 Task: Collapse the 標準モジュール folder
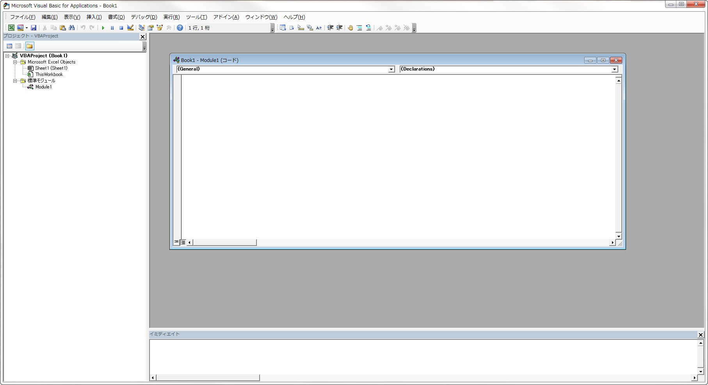[x=15, y=81]
